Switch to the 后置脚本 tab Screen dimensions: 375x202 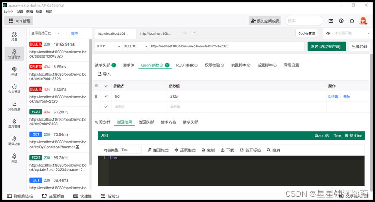[x=267, y=65]
